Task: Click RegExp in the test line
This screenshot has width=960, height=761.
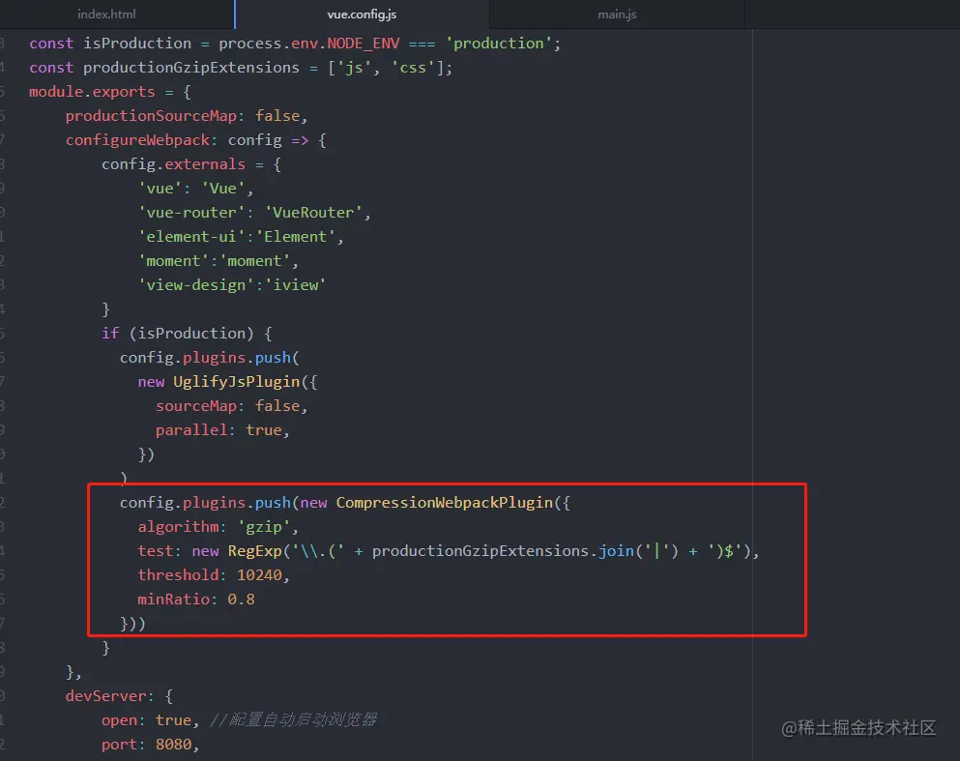Action: coord(254,551)
